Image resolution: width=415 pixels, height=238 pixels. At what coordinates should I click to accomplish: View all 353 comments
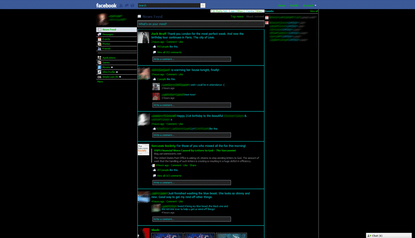(169, 52)
